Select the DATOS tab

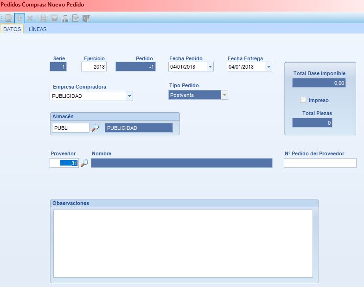[x=12, y=29]
